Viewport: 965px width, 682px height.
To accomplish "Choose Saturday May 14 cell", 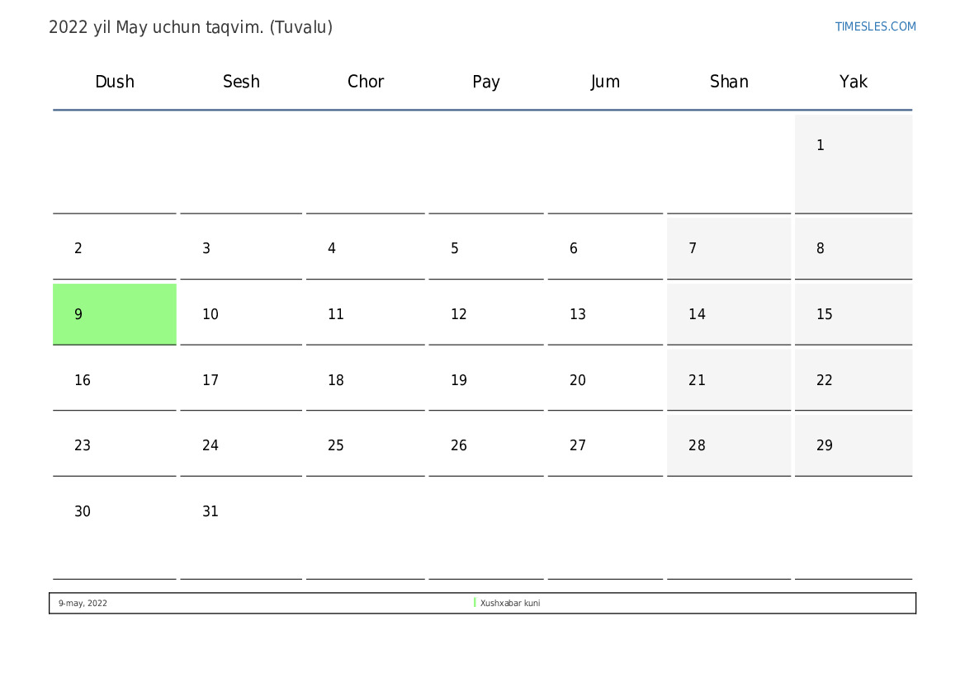I will pos(729,314).
